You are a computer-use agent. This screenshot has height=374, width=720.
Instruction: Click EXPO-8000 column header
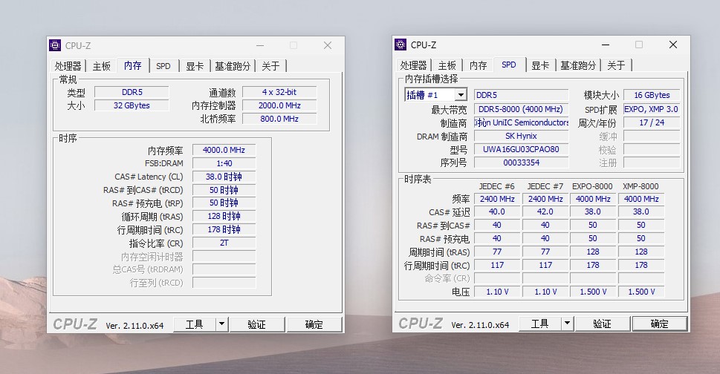[x=592, y=186]
